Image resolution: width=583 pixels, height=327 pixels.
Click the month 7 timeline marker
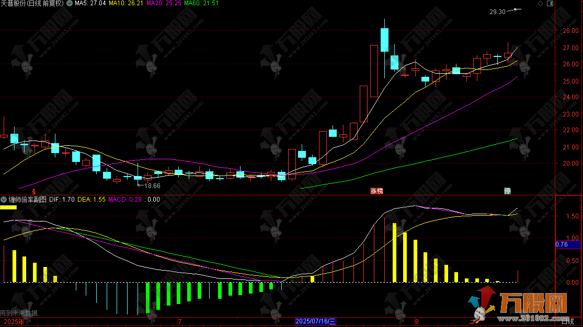point(180,322)
